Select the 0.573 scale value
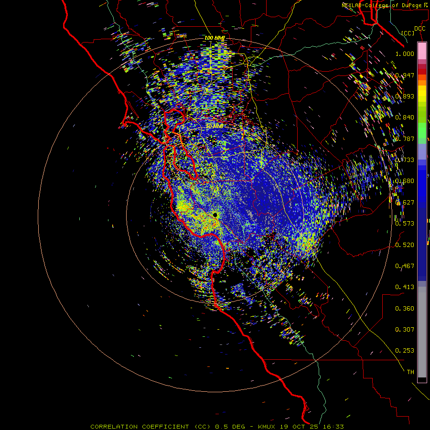The image size is (430, 430). pos(405,223)
